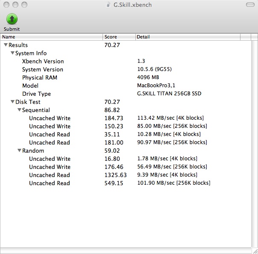Click the 10.28 MB/sec detail text
258x254 pixels.
(x=169, y=134)
